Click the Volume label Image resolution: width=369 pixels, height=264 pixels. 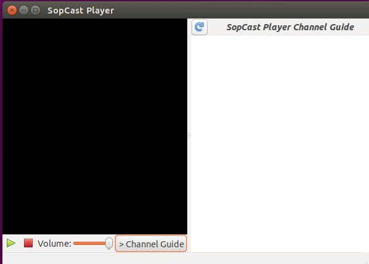[x=54, y=244]
